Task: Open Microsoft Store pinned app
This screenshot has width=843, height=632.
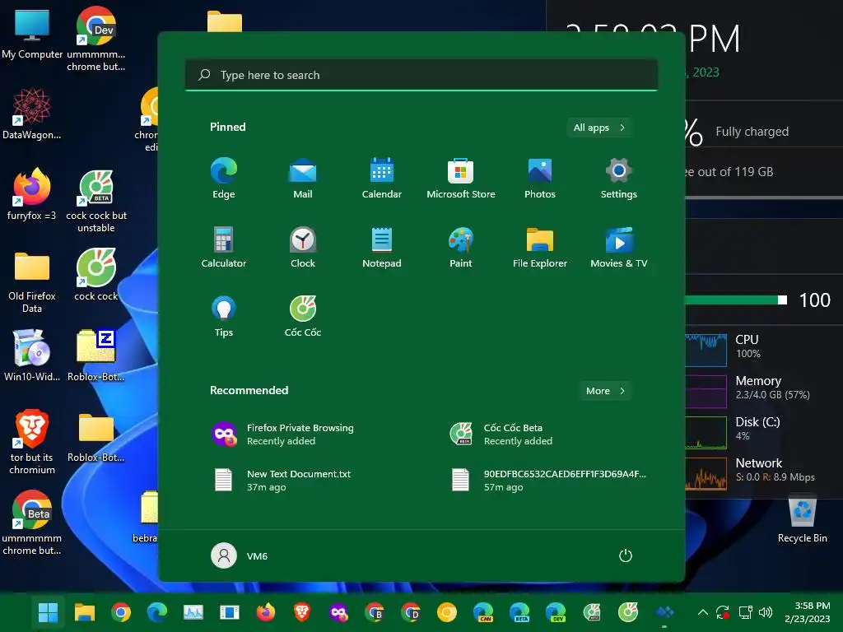Action: pos(461,179)
